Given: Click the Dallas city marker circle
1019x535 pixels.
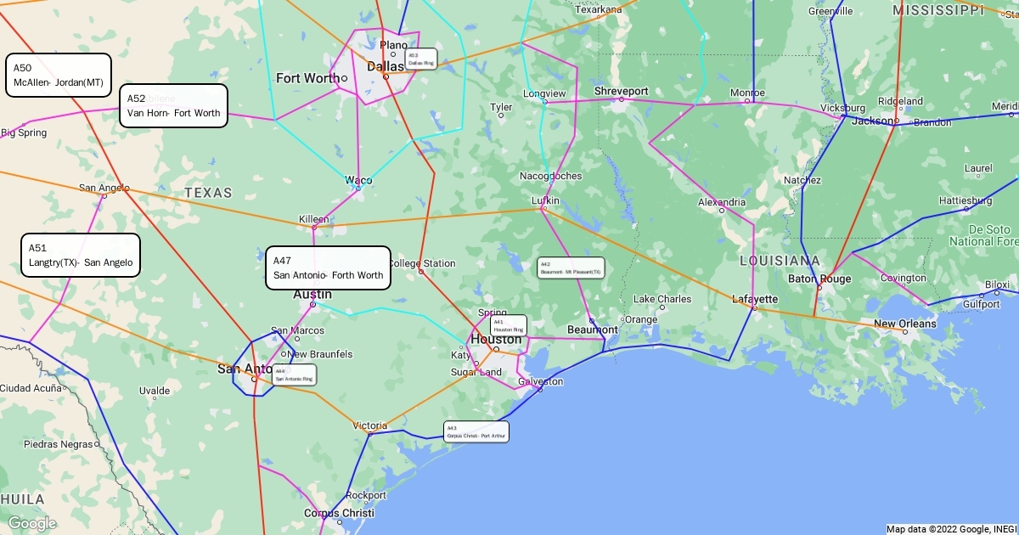Looking at the screenshot, I should coord(386,76).
